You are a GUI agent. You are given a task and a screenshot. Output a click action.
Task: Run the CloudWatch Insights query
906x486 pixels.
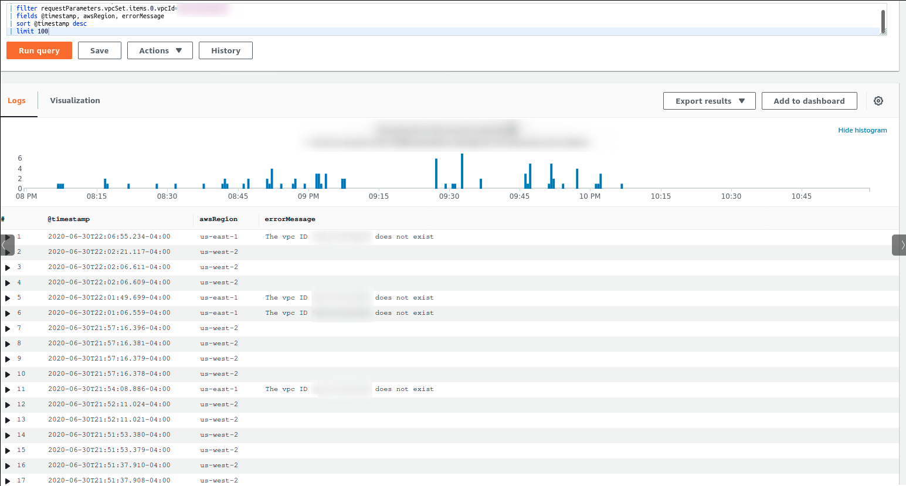(x=39, y=50)
